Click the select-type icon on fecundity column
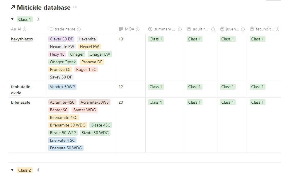 click(x=252, y=29)
